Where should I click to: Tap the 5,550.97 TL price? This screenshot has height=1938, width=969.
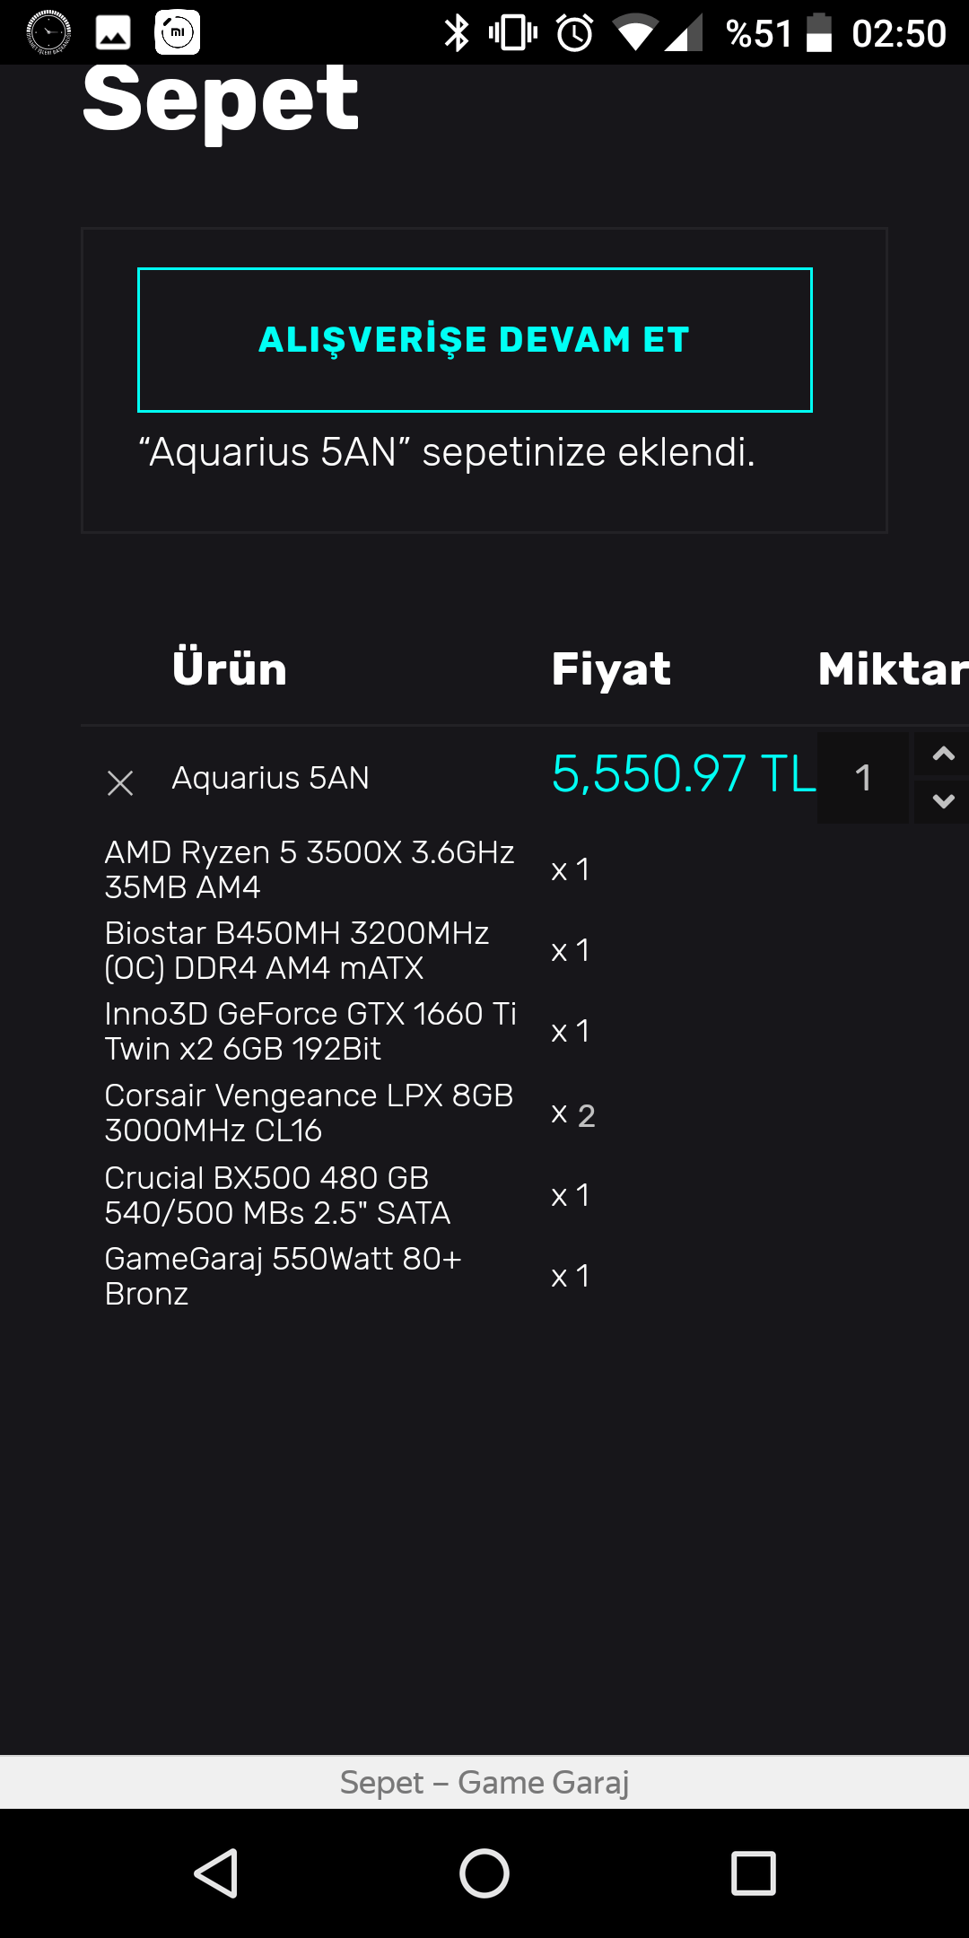(x=684, y=774)
